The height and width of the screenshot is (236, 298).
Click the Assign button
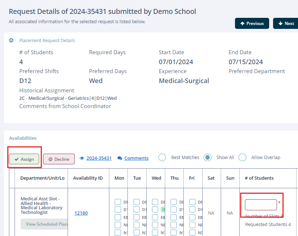coord(24,159)
